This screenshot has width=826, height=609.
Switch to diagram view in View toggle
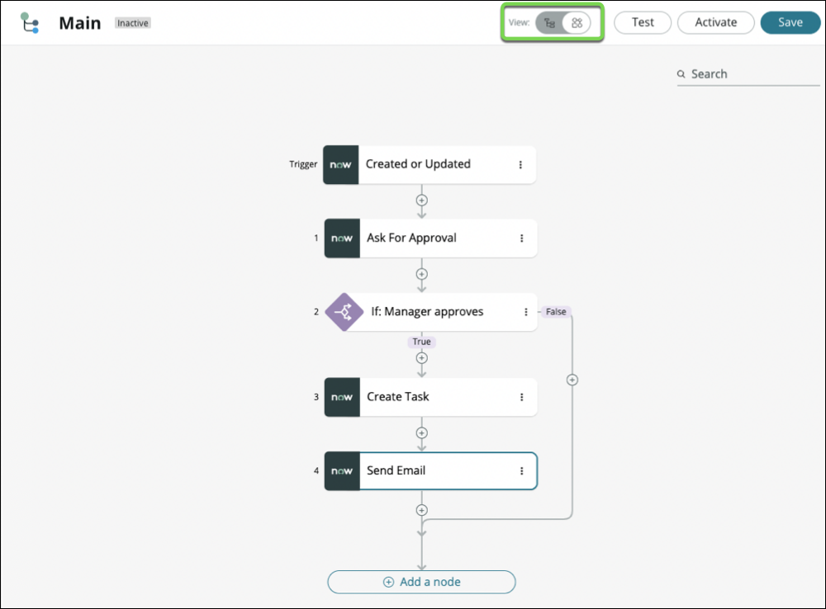577,23
